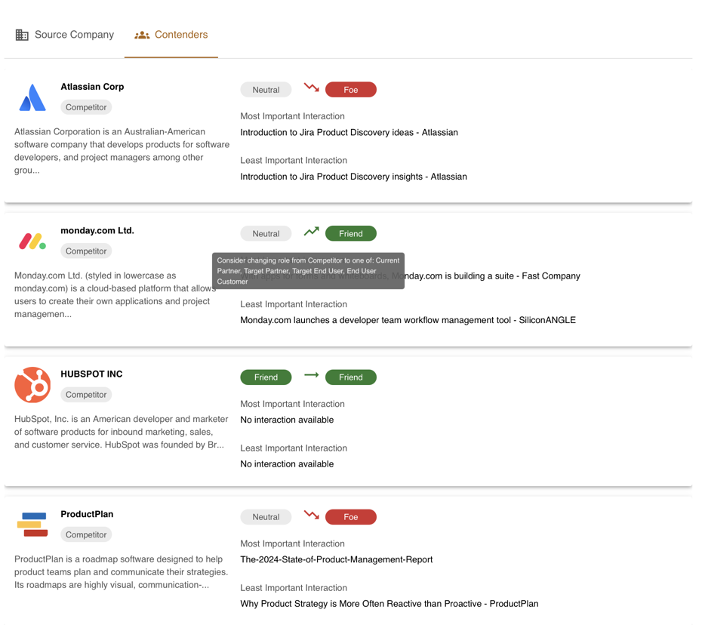Click the HubSpot logo icon
705x625 pixels.
32,385
